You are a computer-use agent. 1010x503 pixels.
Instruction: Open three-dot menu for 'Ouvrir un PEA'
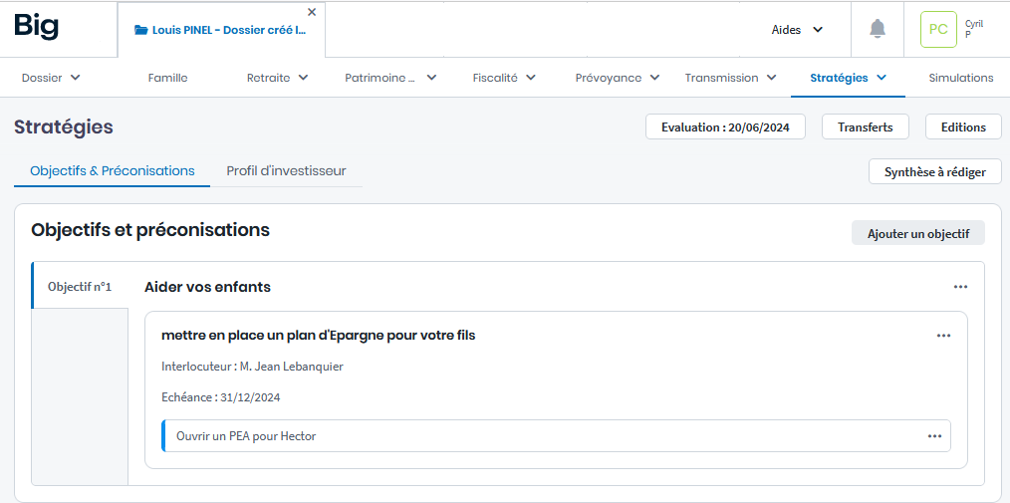click(x=934, y=436)
